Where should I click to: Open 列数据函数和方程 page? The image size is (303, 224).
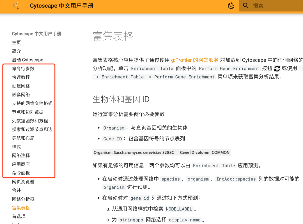(x=30, y=121)
